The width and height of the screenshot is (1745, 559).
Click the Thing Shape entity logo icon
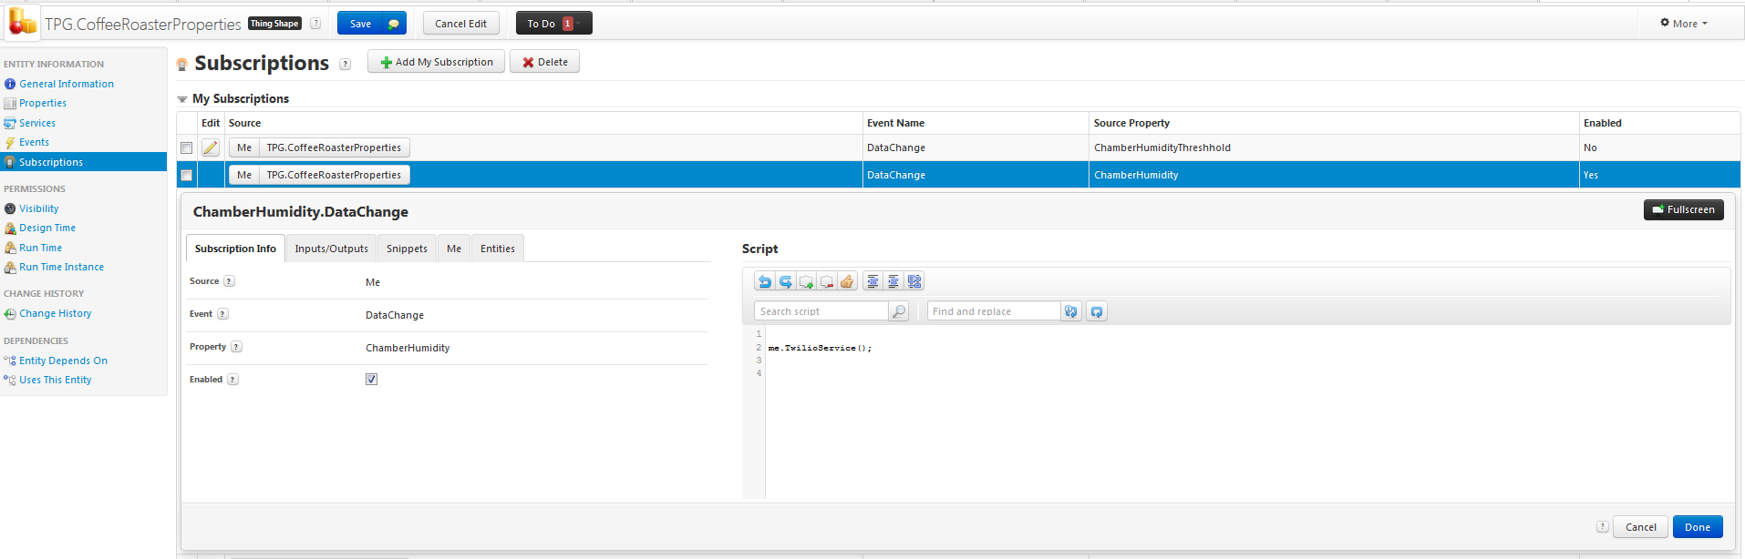tap(23, 22)
